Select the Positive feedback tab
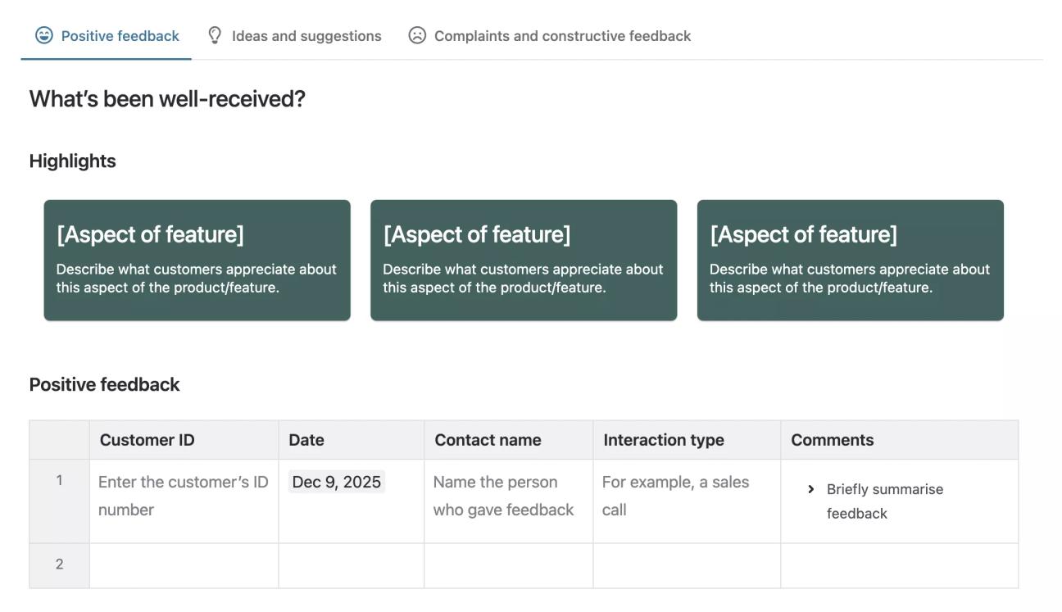Viewport: 1062px width, 612px height. [x=106, y=35]
